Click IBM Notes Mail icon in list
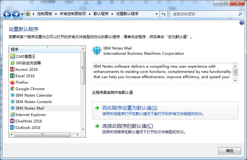Screen dimensions: 247x160 point(13,108)
